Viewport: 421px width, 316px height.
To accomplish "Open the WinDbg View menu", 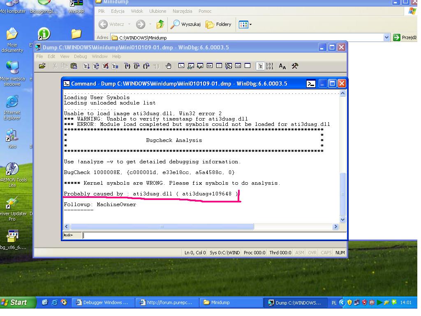I will tap(65, 57).
